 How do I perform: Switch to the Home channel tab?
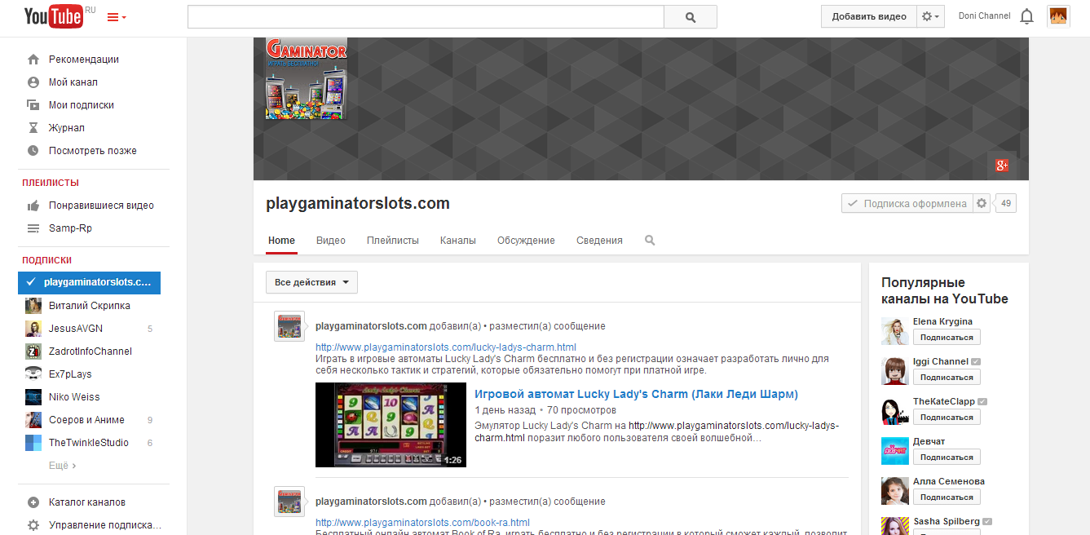coord(281,241)
